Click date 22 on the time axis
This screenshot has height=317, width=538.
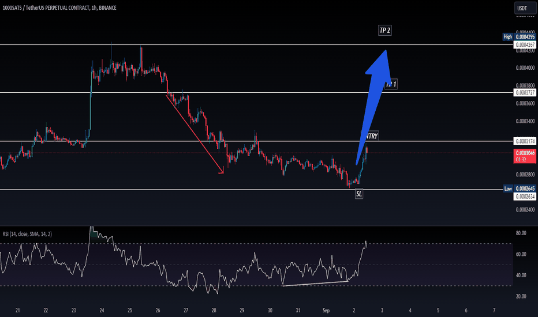pos(46,311)
